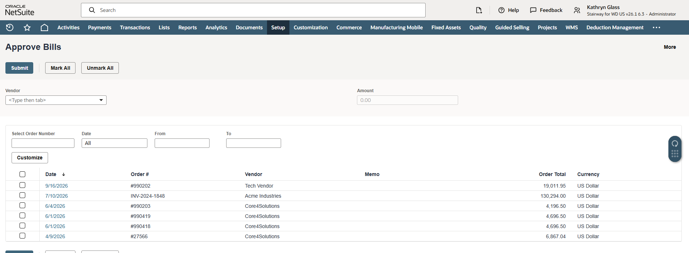This screenshot has width=689, height=253.
Task: Check the bill #990203 row
Action: pos(22,205)
